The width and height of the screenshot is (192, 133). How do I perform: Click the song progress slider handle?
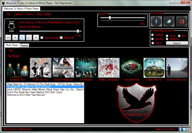coord(78,31)
